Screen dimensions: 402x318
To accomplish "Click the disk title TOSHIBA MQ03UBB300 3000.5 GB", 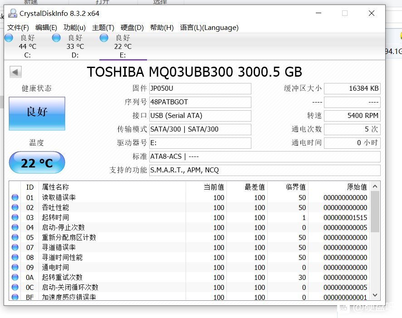I will pyautogui.click(x=195, y=72).
